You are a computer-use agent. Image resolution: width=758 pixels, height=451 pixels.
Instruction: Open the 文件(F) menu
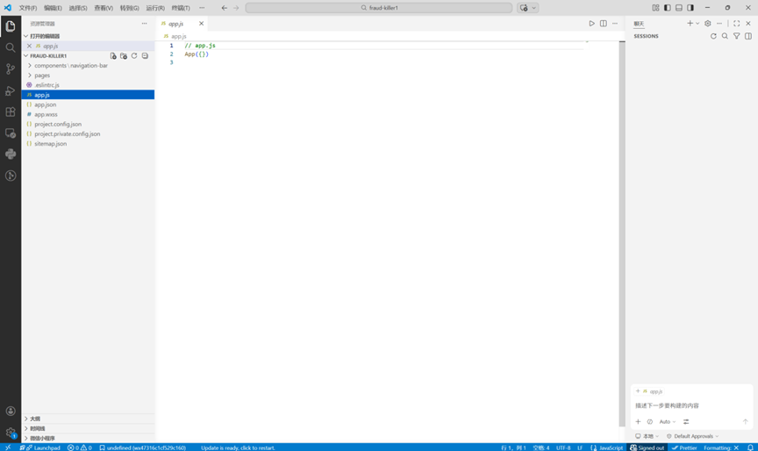tap(27, 8)
